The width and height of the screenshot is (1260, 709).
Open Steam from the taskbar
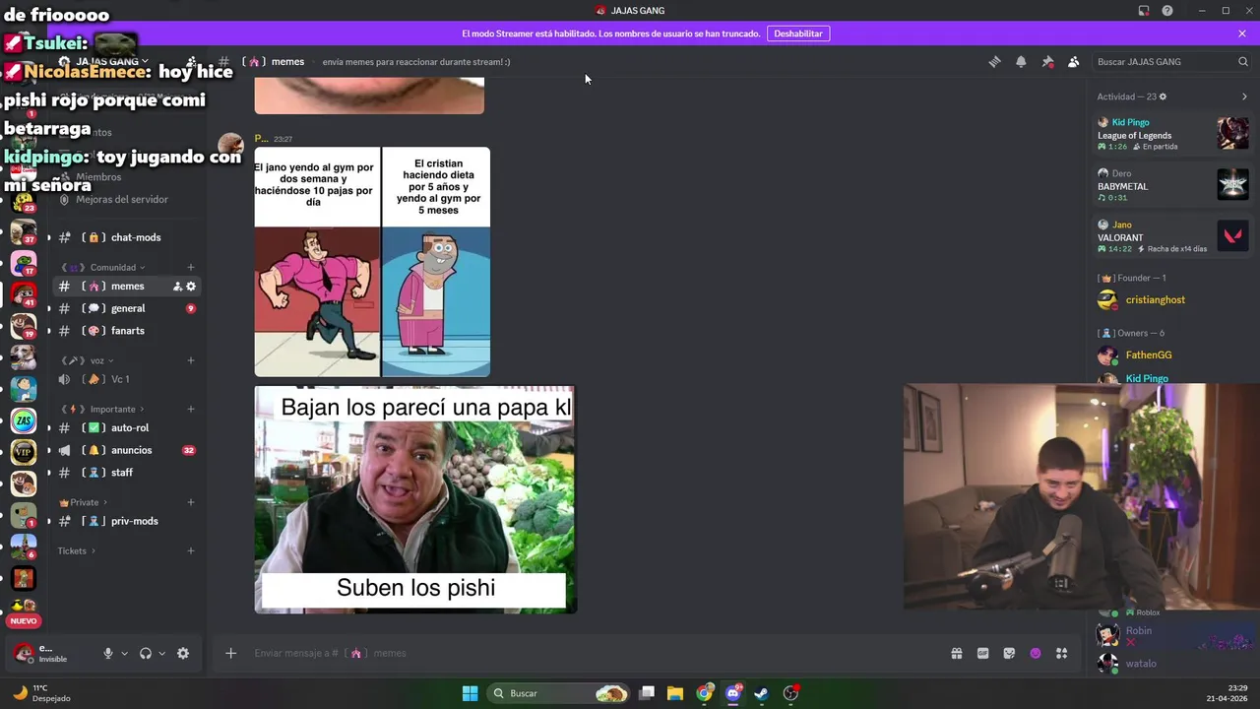(x=762, y=693)
